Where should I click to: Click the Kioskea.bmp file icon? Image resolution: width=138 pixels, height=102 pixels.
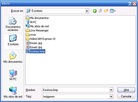tap(28, 51)
